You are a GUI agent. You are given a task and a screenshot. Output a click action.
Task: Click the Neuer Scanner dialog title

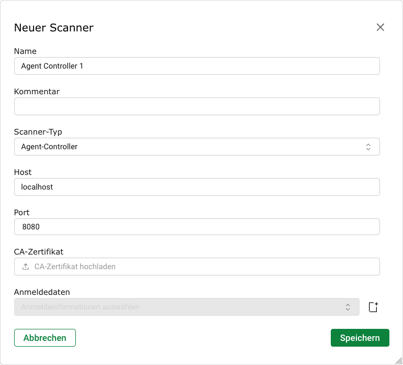(x=53, y=28)
